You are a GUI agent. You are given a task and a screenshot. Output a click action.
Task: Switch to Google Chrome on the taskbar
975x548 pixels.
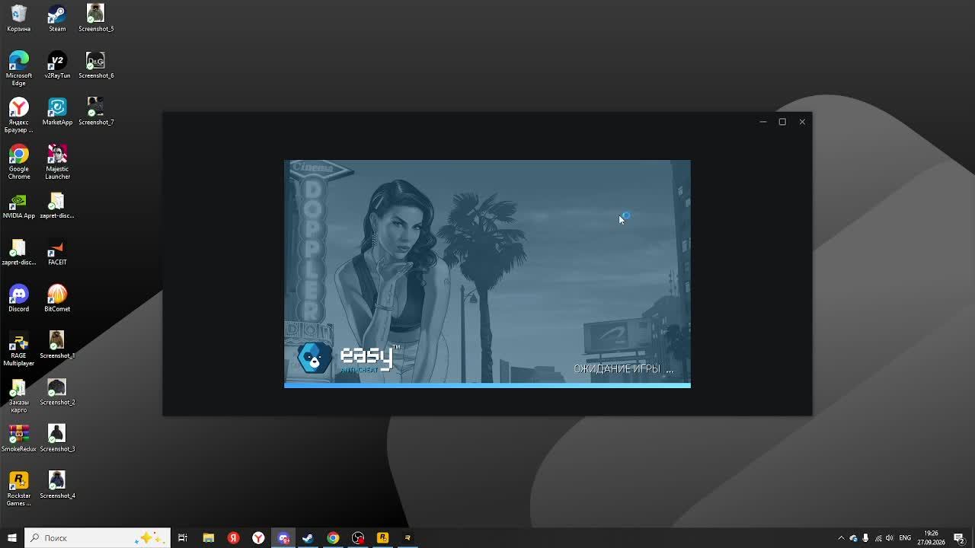[333, 538]
